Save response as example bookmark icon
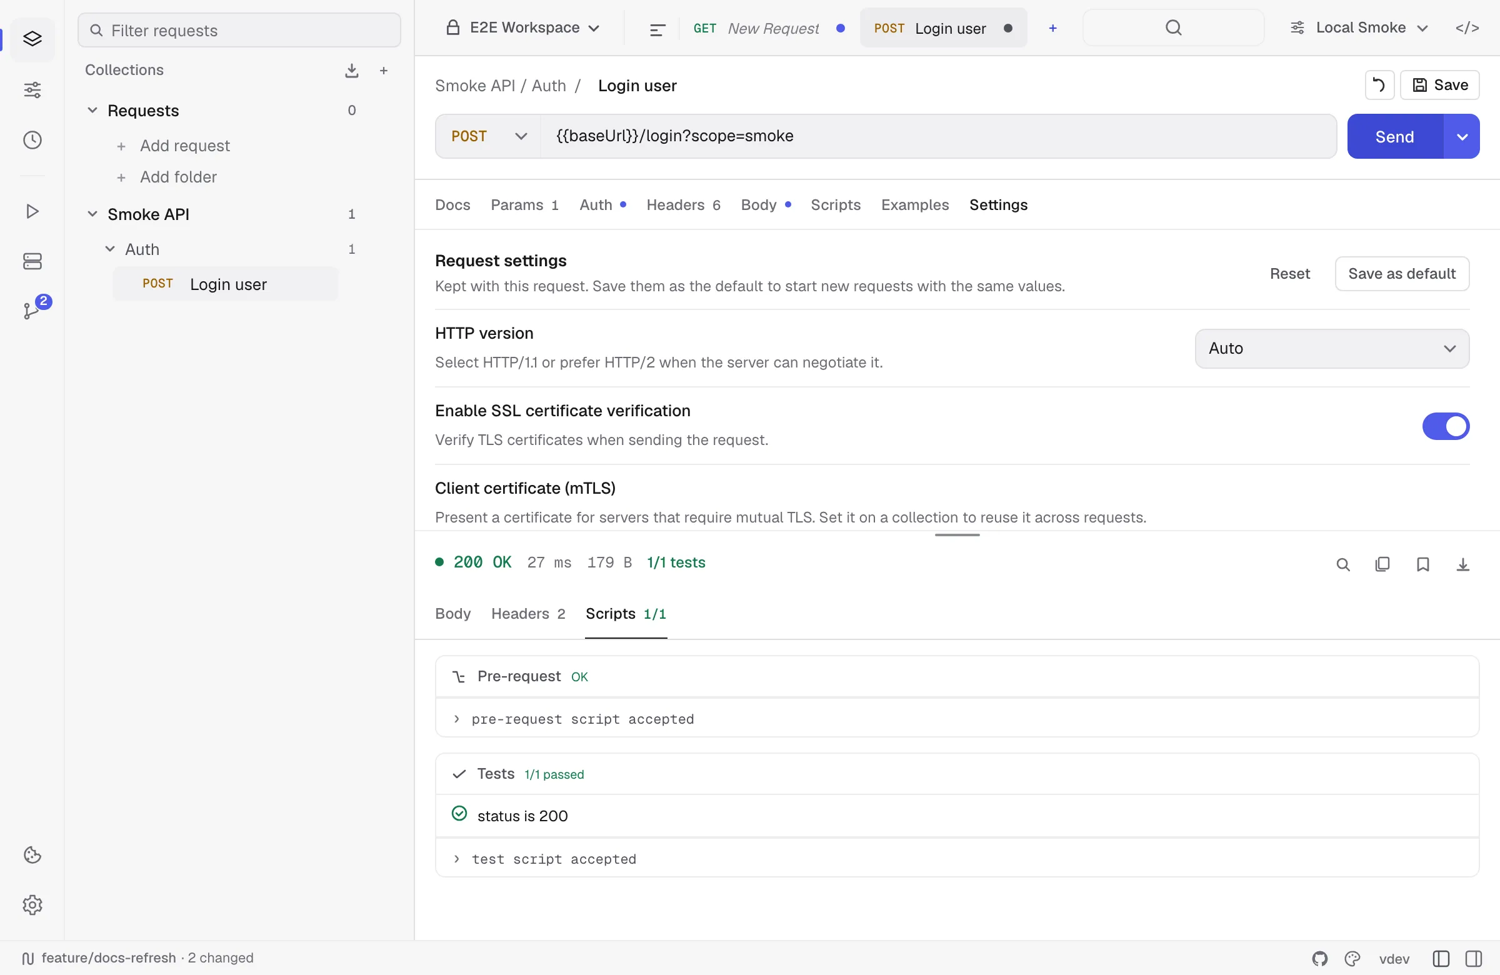Screen dimensions: 1500x975 click(x=1422, y=564)
